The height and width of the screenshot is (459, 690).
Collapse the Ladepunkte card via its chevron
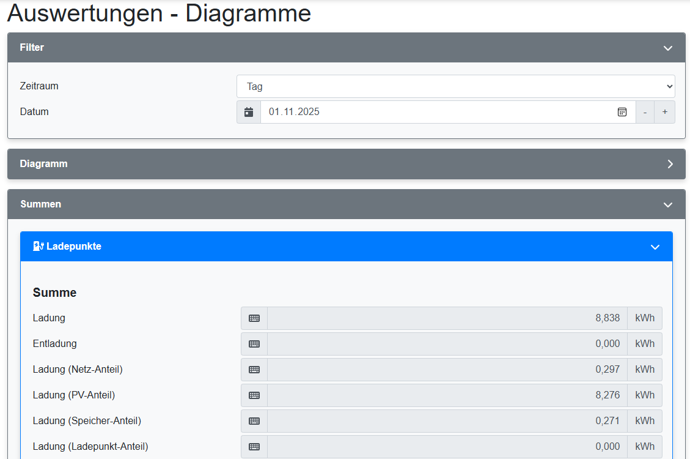point(655,246)
